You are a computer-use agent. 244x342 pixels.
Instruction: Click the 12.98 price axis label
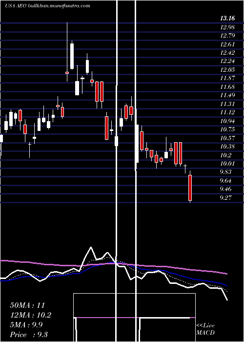[x=227, y=27]
